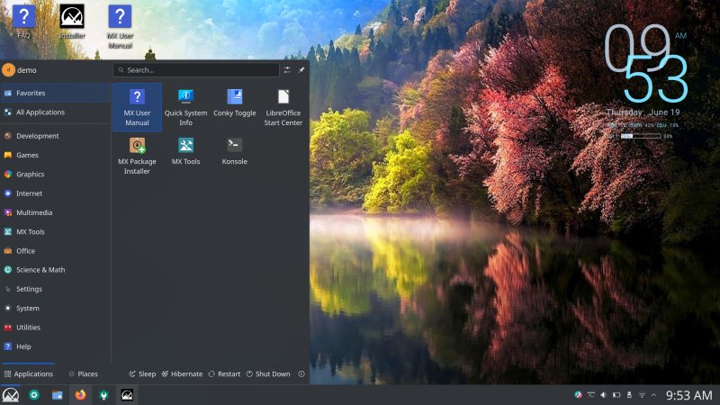
Task: Click the launcher Search field
Action: point(196,70)
